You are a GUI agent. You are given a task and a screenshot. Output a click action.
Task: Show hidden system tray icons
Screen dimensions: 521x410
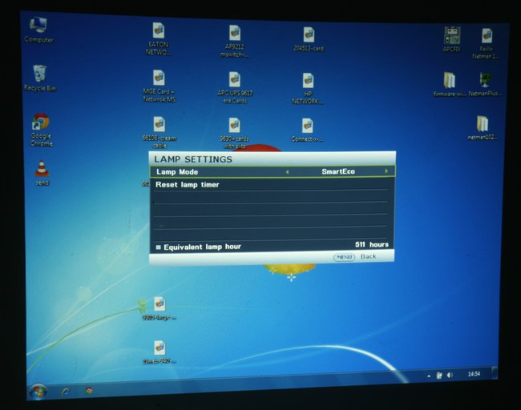(x=429, y=376)
